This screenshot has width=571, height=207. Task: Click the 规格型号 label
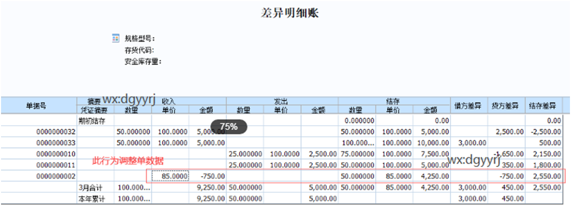tap(140, 39)
